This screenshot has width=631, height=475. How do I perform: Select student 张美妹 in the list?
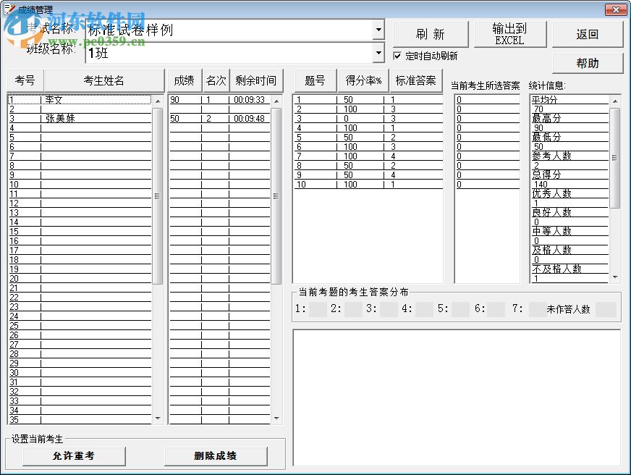tap(80, 118)
